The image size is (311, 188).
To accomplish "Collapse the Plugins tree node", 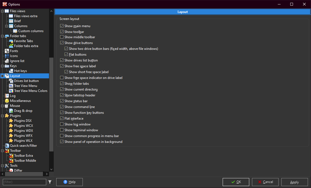I will [x=2, y=116].
